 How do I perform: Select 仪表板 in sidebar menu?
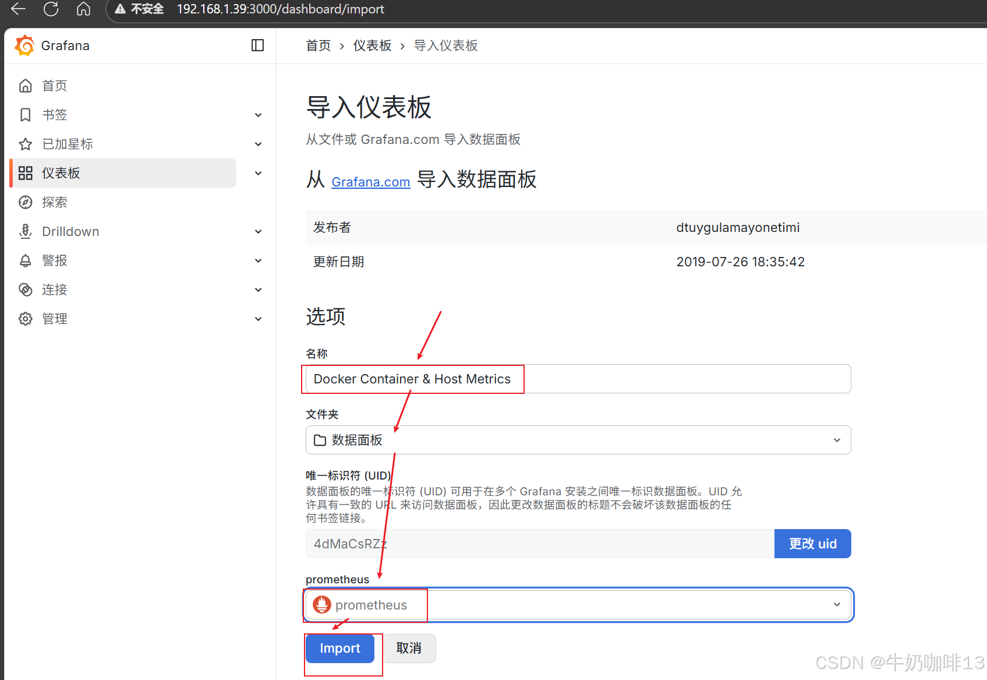click(61, 173)
